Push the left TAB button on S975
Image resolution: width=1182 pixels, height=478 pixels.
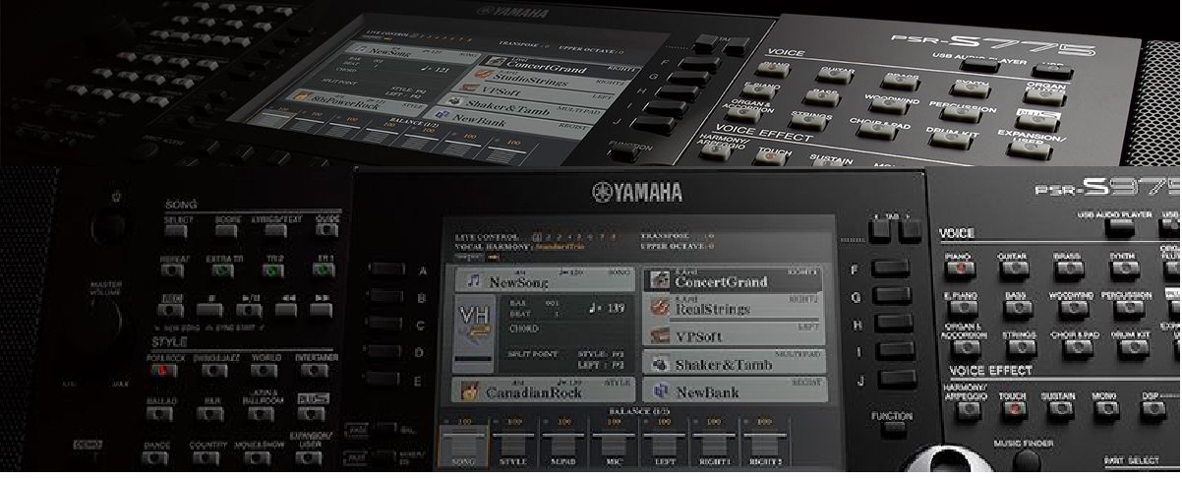(877, 232)
